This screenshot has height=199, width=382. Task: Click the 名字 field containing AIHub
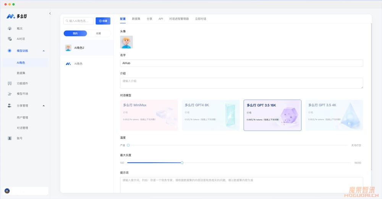click(x=241, y=63)
